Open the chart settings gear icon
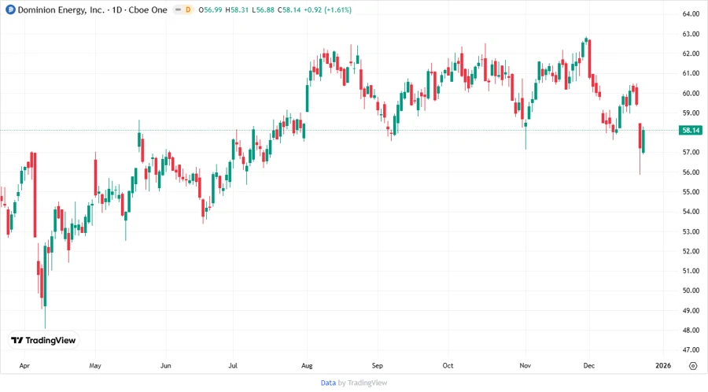The image size is (708, 392). click(693, 366)
